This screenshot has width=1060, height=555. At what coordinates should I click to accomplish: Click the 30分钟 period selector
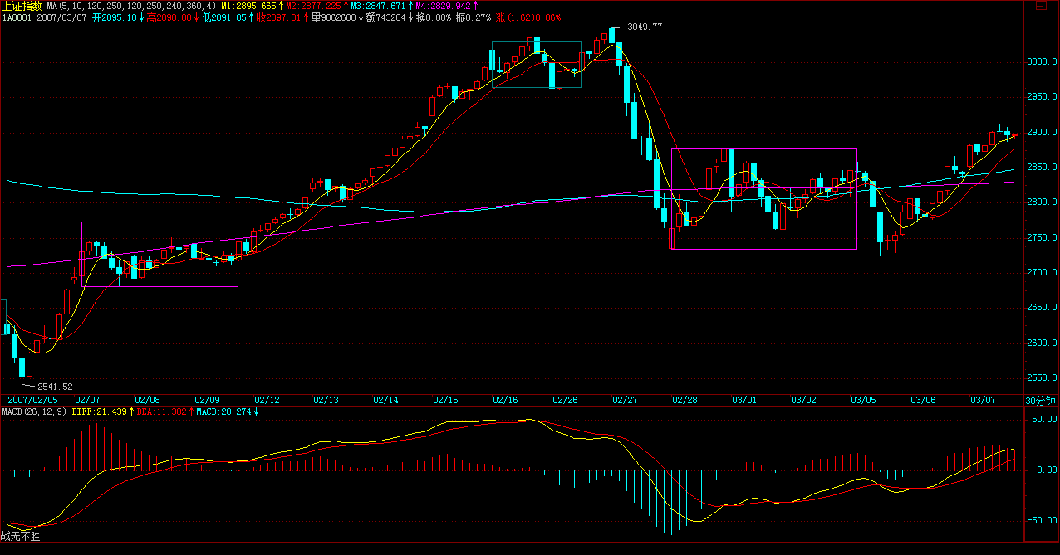click(x=1040, y=401)
